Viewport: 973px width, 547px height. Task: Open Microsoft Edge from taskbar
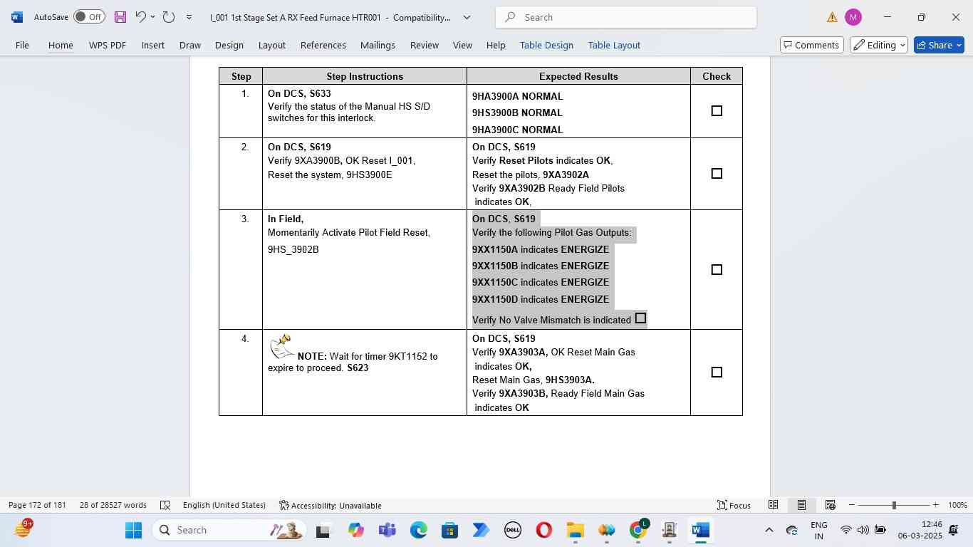coord(418,530)
